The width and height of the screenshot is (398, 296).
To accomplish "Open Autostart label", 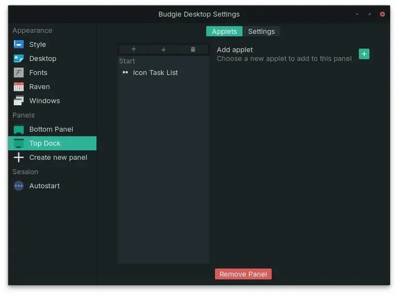I will tap(44, 186).
